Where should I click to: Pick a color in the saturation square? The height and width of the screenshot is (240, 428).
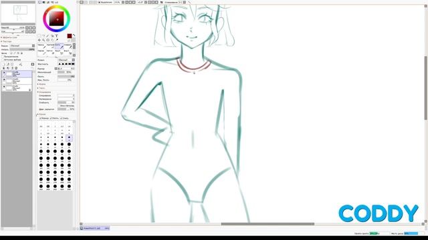(x=56, y=19)
